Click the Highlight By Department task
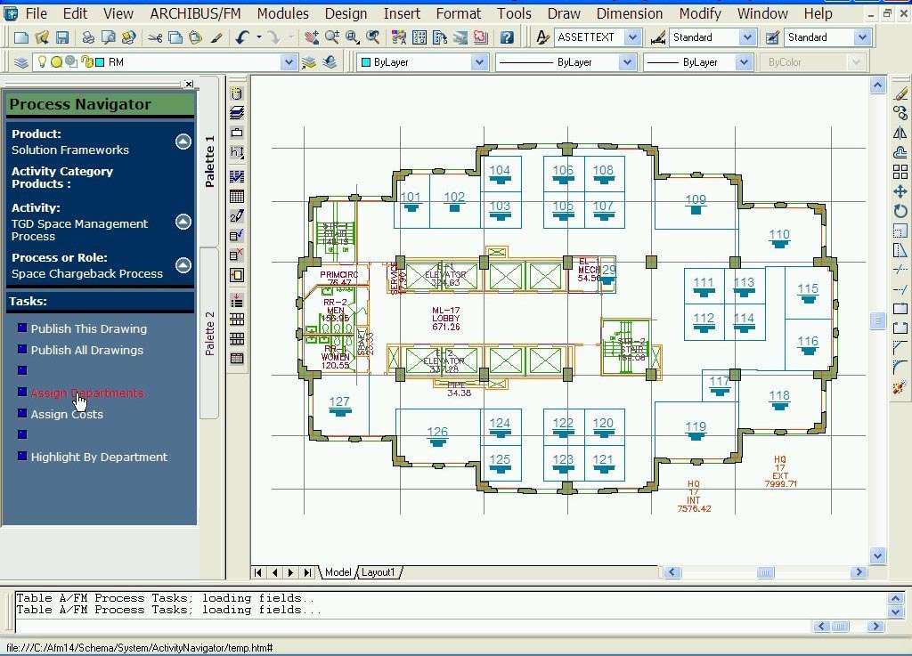This screenshot has width=912, height=656. coord(99,458)
